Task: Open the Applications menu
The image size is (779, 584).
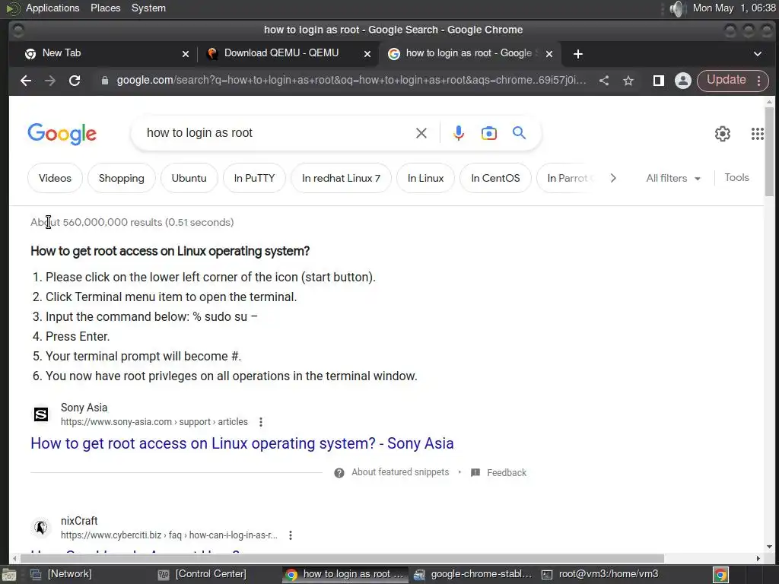Action: pos(52,8)
